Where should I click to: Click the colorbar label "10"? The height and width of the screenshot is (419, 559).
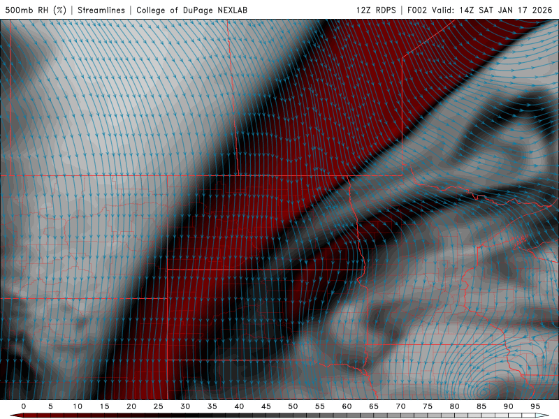point(78,406)
